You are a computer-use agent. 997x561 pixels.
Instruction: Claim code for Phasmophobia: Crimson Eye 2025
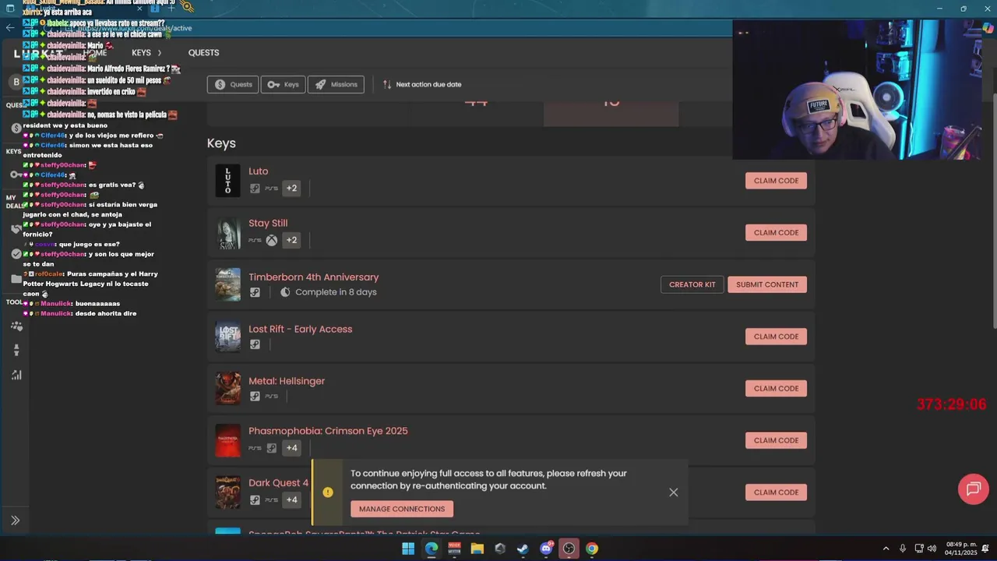click(x=776, y=440)
